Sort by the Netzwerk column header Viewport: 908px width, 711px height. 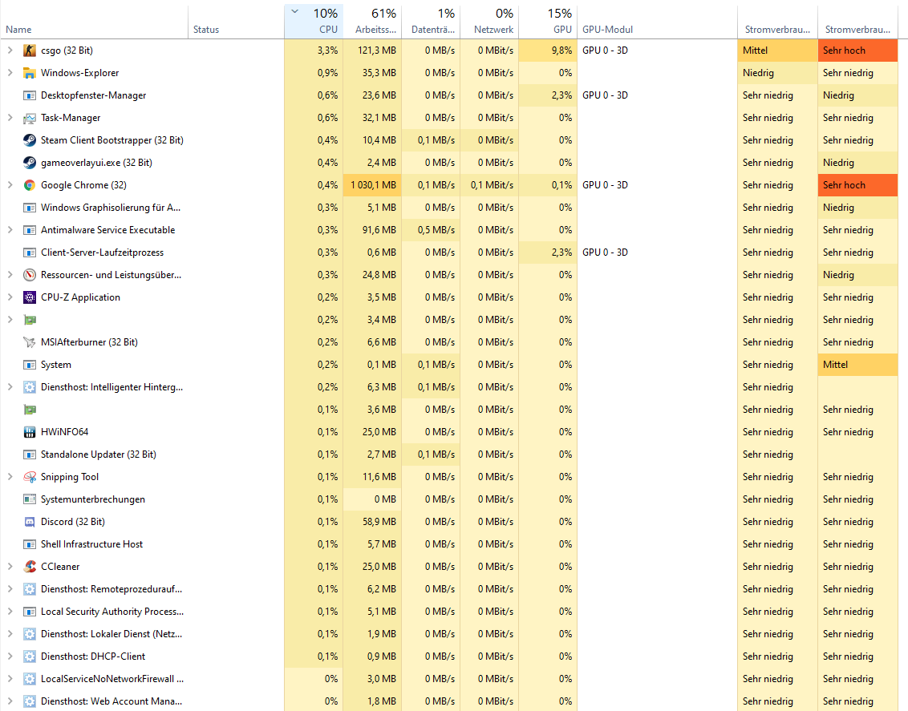pos(489,22)
